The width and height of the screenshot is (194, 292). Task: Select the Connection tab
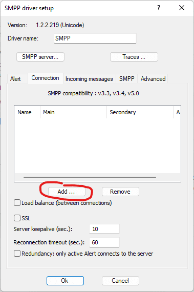tap(45, 78)
